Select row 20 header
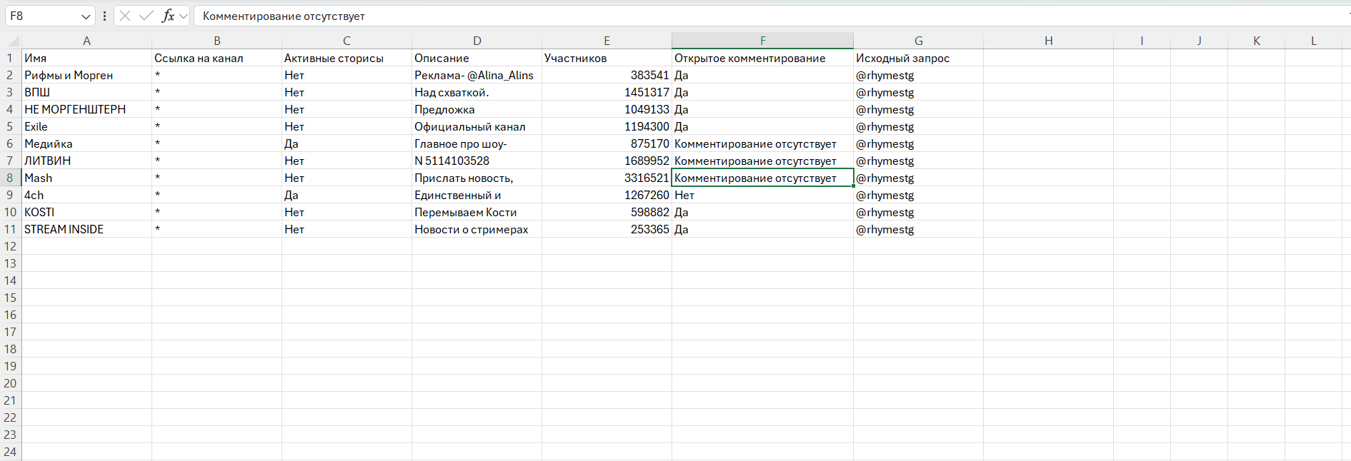 coord(11,383)
